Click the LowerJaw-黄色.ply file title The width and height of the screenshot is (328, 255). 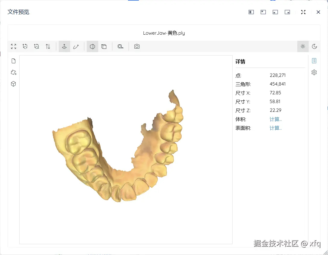[164, 33]
